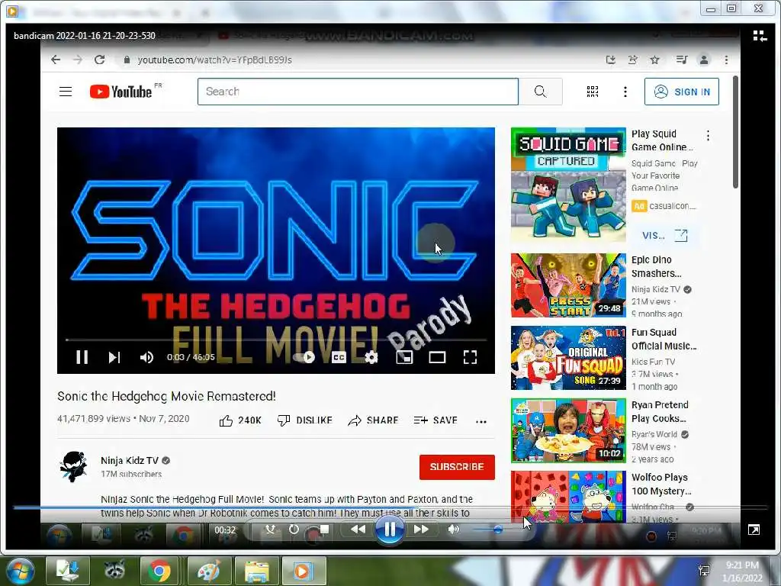Toggle shuffle in Media Player controls
781x586 pixels.
(270, 530)
